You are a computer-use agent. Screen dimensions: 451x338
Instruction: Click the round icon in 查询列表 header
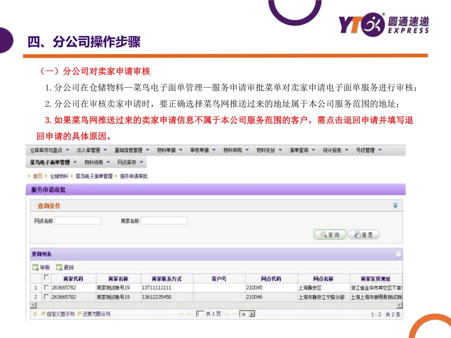pyautogui.click(x=398, y=254)
